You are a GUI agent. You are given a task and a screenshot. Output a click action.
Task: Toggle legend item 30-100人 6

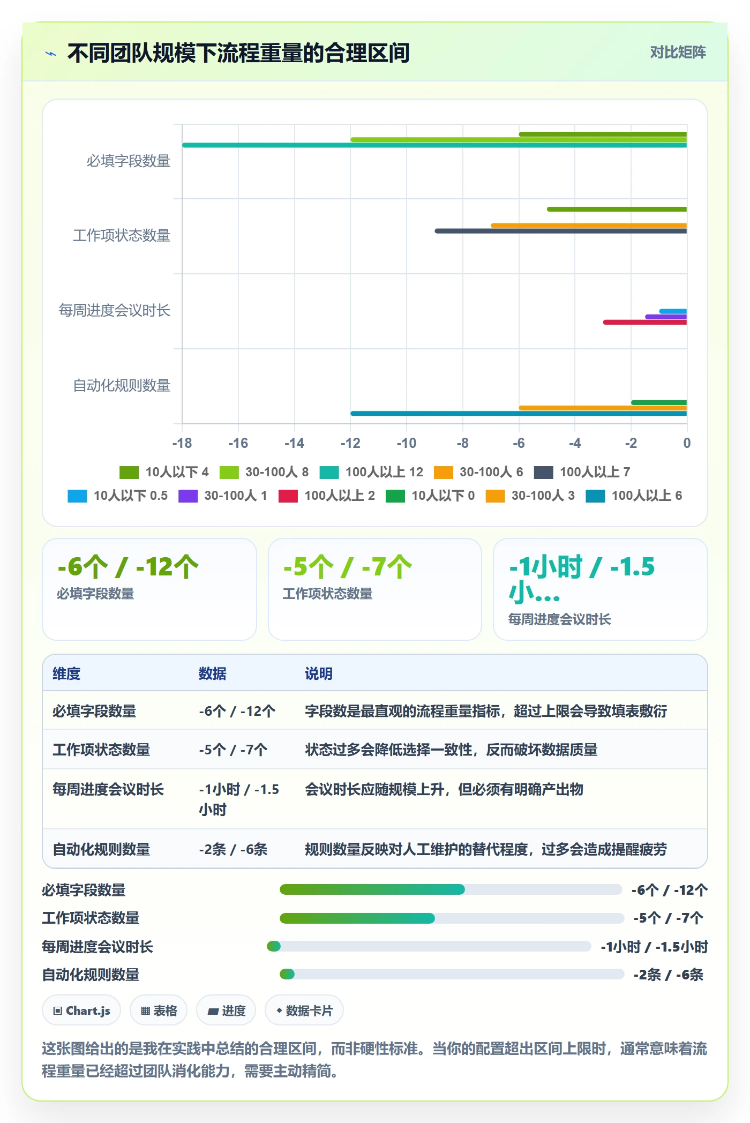478,472
